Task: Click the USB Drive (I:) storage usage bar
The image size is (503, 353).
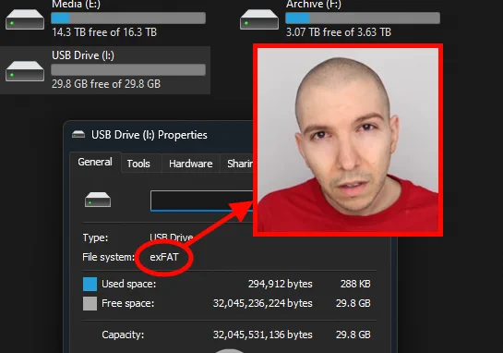Action: 128,69
